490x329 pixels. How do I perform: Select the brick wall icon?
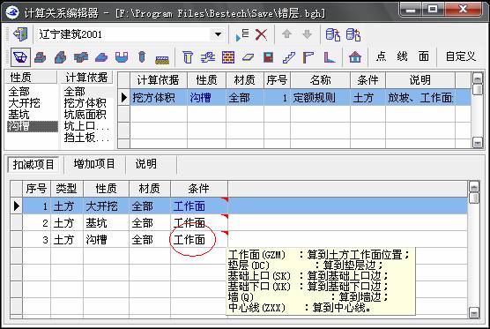228,57
